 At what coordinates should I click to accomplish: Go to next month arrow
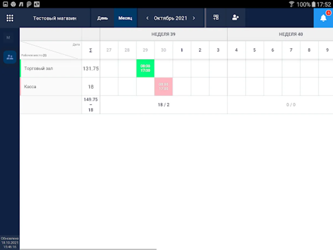tap(194, 18)
